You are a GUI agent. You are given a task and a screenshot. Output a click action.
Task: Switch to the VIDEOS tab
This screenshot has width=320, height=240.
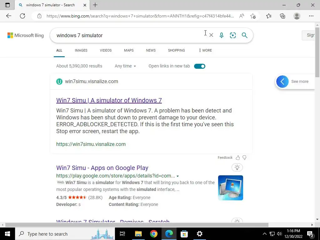pos(106,50)
